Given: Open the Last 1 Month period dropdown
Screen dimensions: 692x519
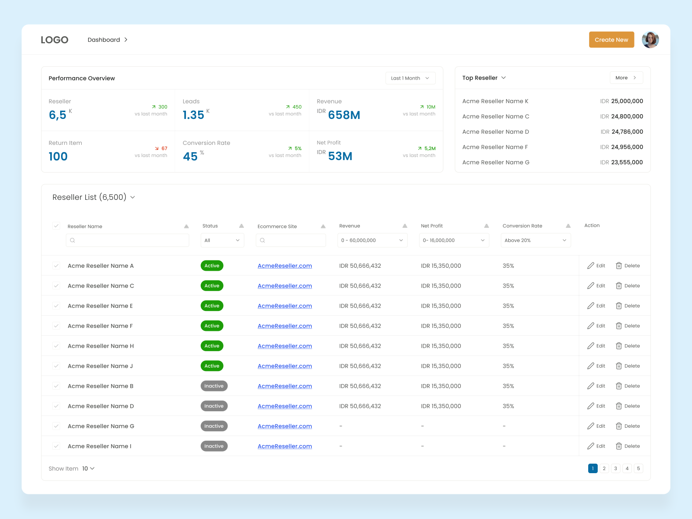Looking at the screenshot, I should coord(410,78).
